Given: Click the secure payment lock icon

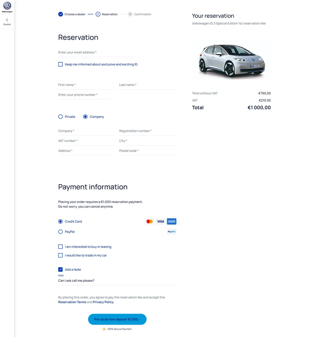Looking at the screenshot, I should [104, 329].
